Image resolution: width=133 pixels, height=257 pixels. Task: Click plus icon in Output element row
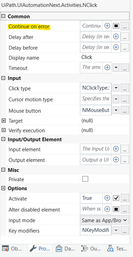coord(116,160)
